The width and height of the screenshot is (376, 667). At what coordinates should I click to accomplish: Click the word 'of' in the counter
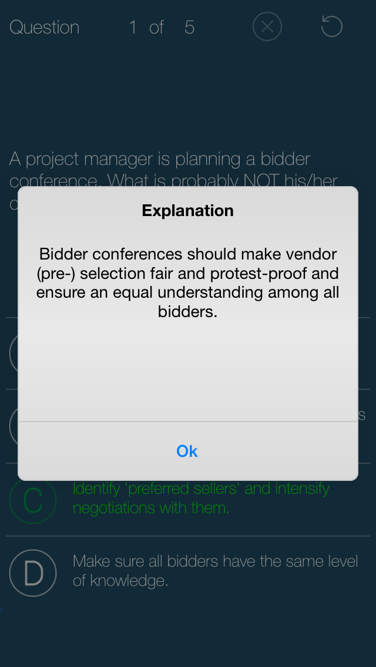tap(157, 27)
